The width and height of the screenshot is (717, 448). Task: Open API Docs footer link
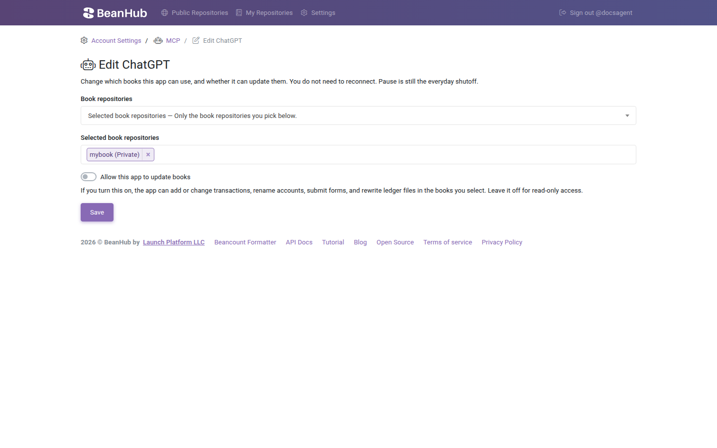point(299,242)
